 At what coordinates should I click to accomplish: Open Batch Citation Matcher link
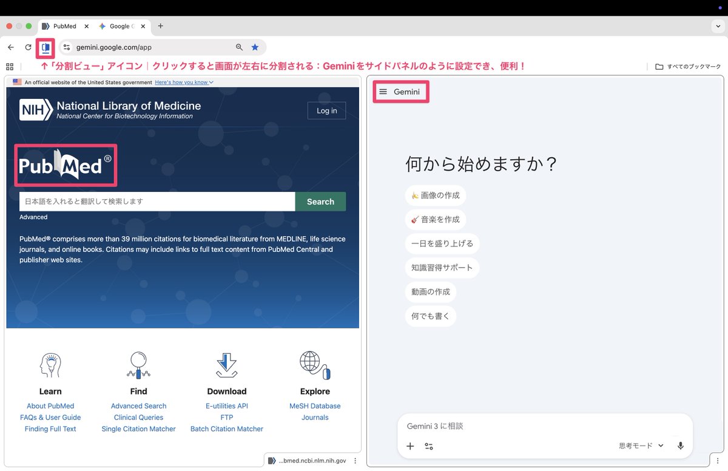(x=227, y=429)
